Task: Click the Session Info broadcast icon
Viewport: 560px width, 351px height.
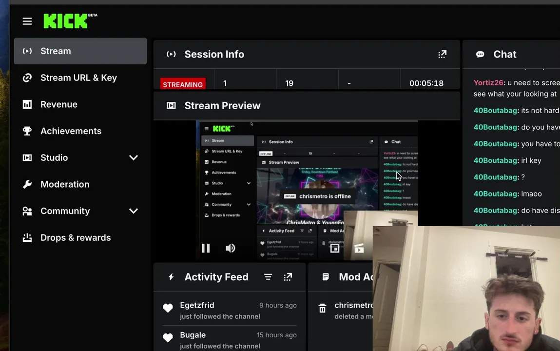Action: pyautogui.click(x=171, y=54)
